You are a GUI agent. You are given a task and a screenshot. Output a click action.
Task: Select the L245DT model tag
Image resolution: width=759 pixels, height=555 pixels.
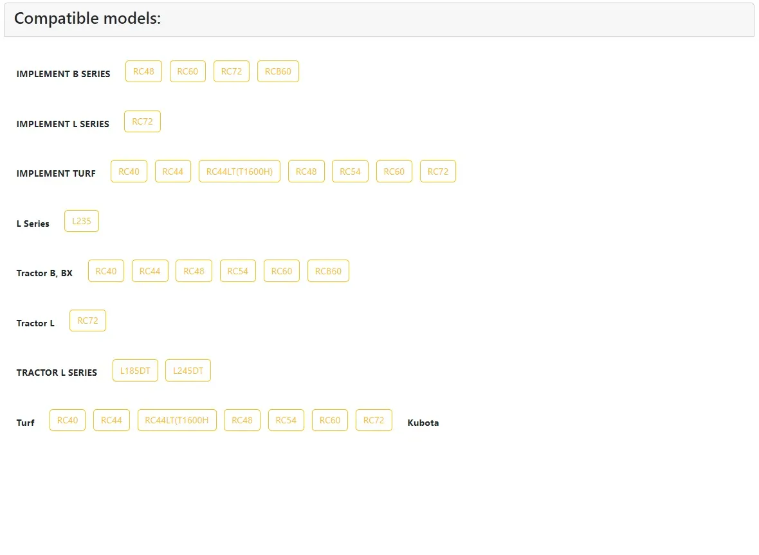[x=188, y=371]
